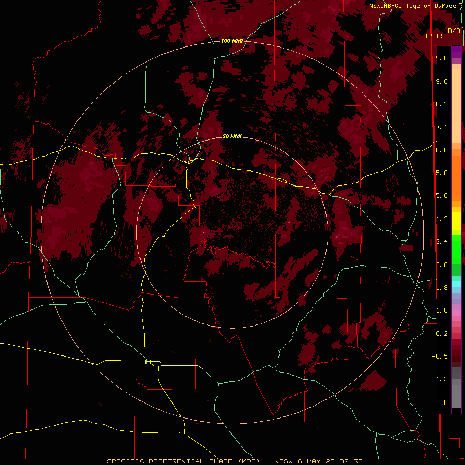The height and width of the screenshot is (465, 465).
Task: Click the -0.5 color scale value
Action: point(440,357)
